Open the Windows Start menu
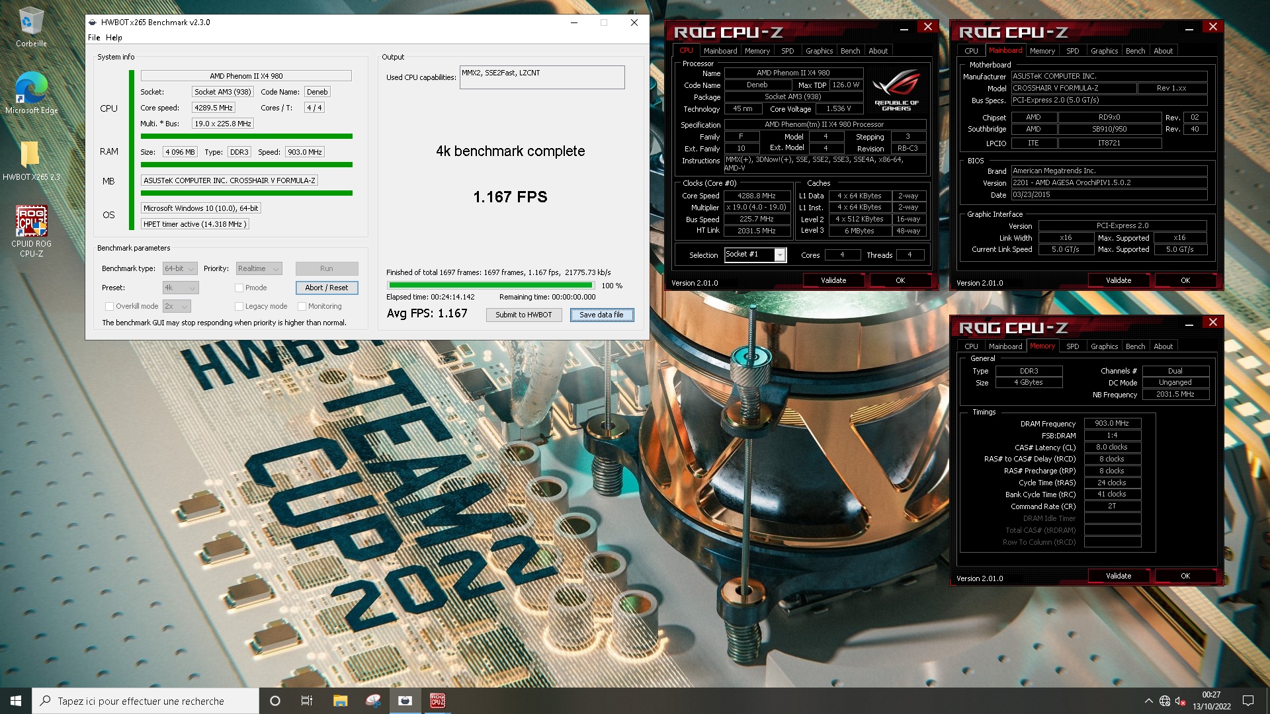1270x714 pixels. coord(16,701)
